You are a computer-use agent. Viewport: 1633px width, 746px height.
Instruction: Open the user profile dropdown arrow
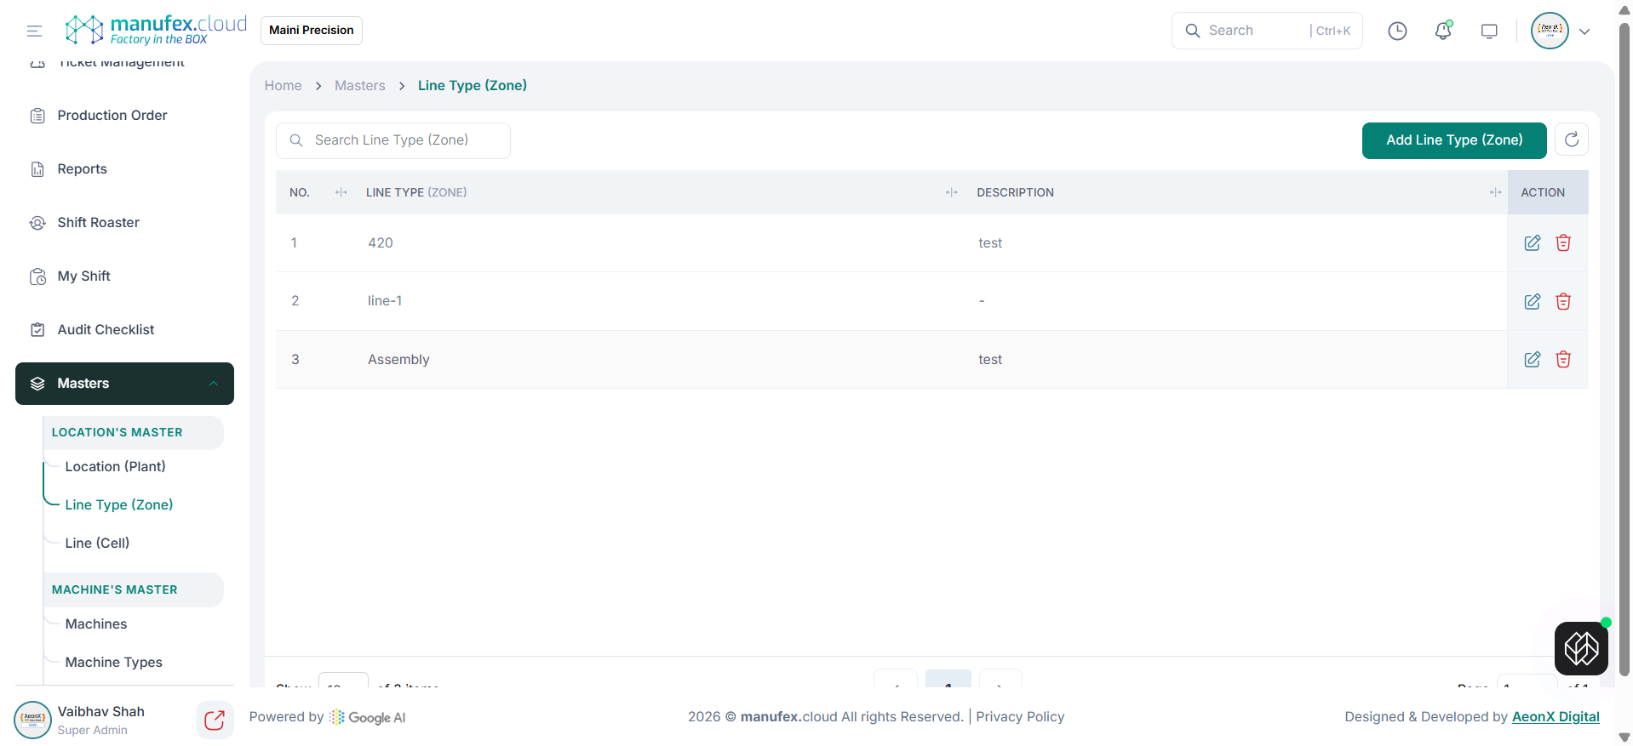1584,31
